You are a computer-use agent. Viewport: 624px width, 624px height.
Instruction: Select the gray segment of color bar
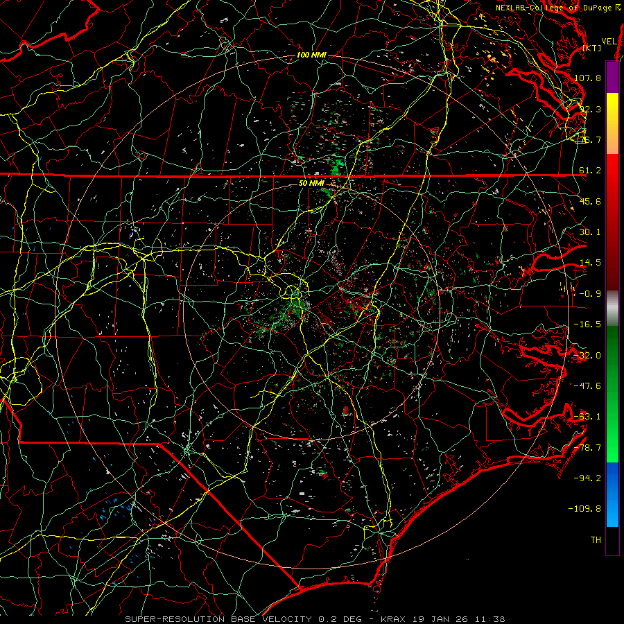coord(612,309)
